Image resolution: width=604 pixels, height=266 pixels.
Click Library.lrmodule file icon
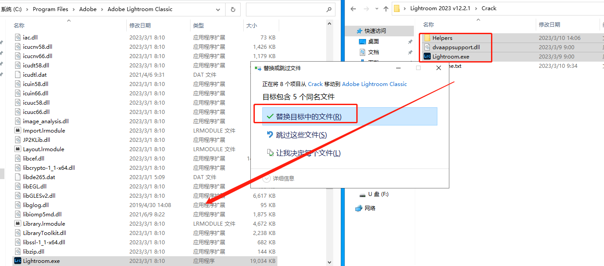[x=18, y=223]
